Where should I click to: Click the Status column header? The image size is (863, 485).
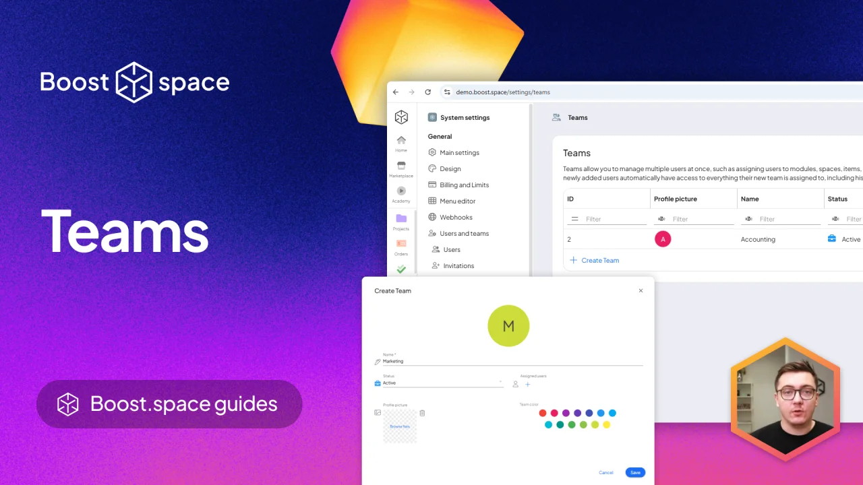tap(837, 199)
